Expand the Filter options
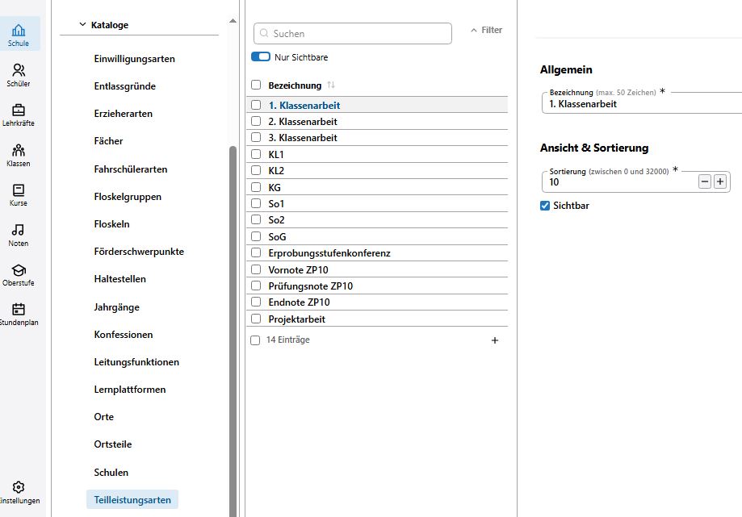This screenshot has height=517, width=742. coord(487,30)
